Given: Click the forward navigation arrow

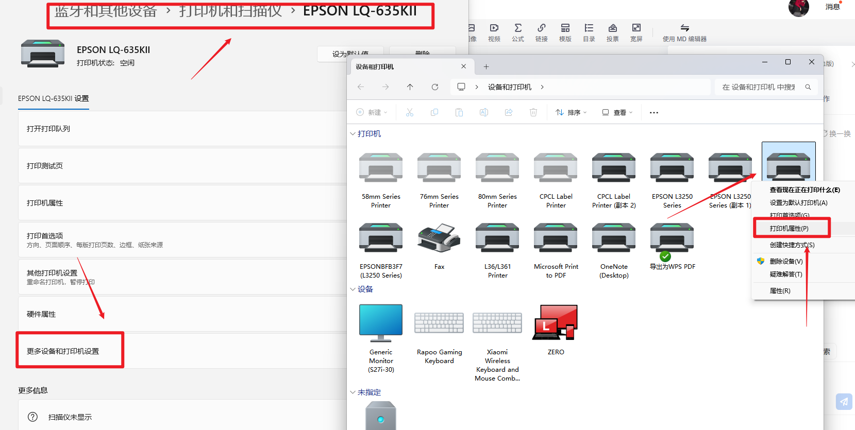Looking at the screenshot, I should pos(385,87).
